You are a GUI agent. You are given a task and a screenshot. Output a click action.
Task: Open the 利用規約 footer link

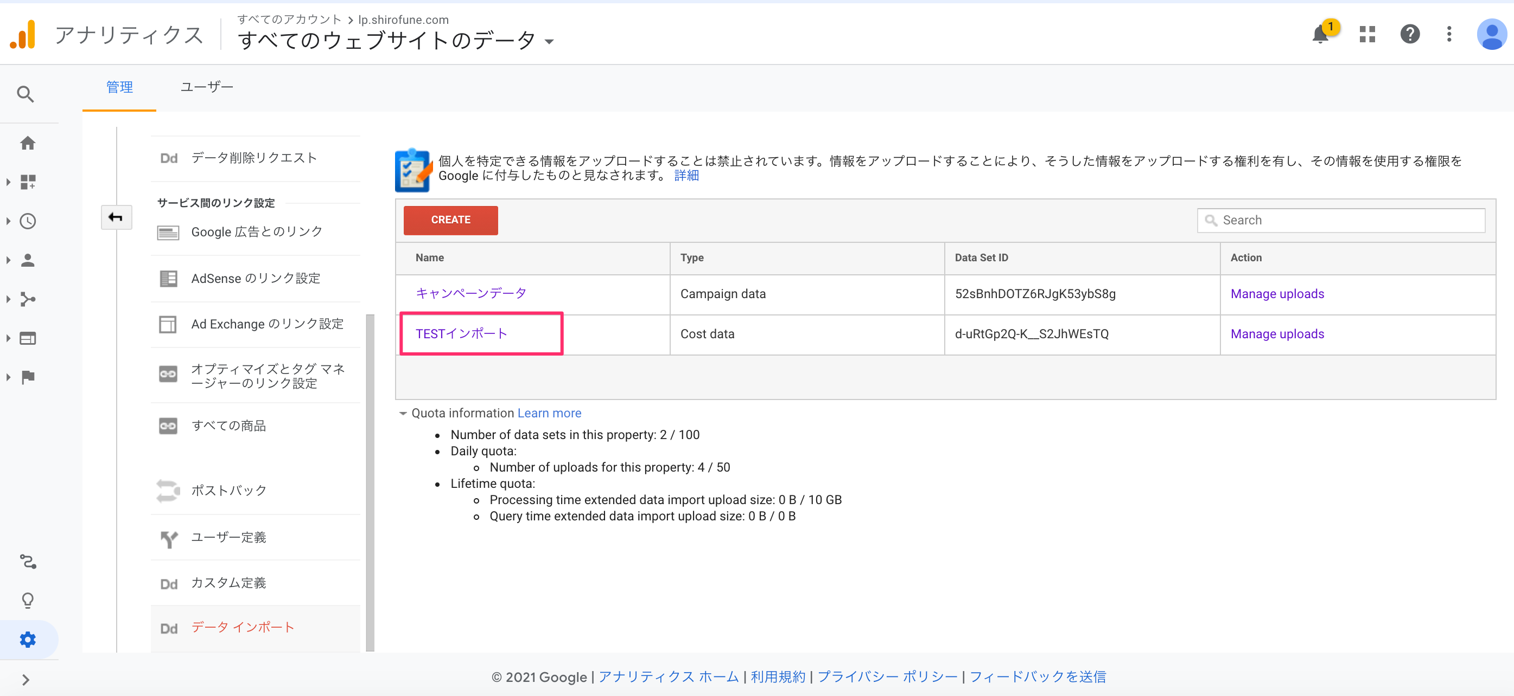coord(778,676)
